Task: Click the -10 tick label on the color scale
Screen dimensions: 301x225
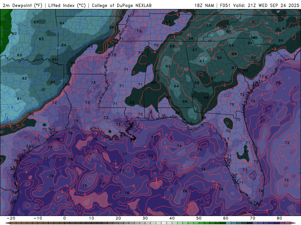Action: [x=38, y=218]
